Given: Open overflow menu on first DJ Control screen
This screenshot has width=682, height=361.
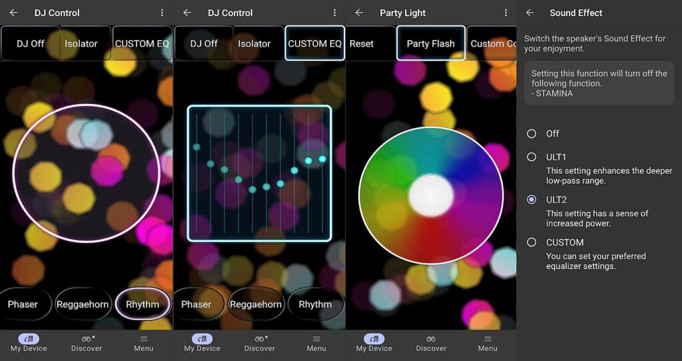Looking at the screenshot, I should click(162, 13).
